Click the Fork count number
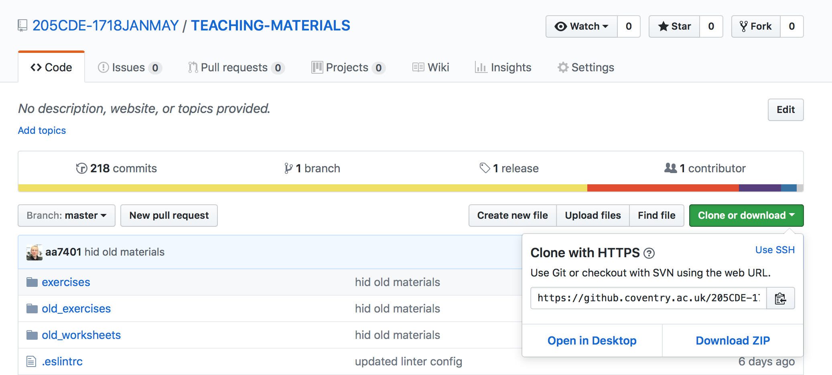The height and width of the screenshot is (375, 832). click(792, 26)
